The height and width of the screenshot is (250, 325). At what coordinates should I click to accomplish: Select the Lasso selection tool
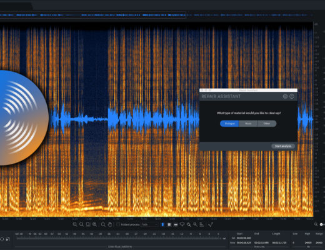point(182,224)
